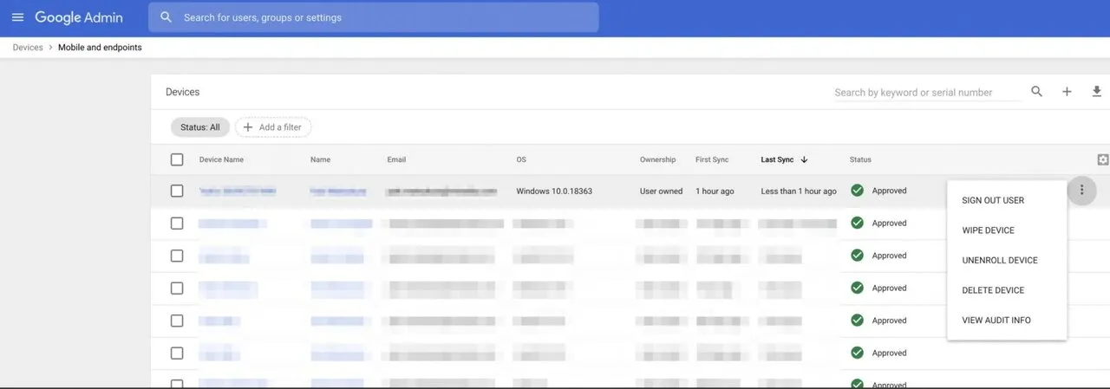
Task: Check the second device row checkbox
Action: click(177, 224)
